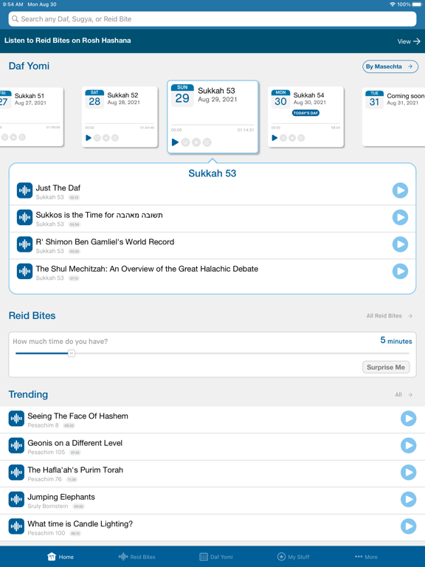The image size is (425, 567).
Task: Star the Sukkah 54 daf card
Action: pyautogui.click(x=292, y=138)
